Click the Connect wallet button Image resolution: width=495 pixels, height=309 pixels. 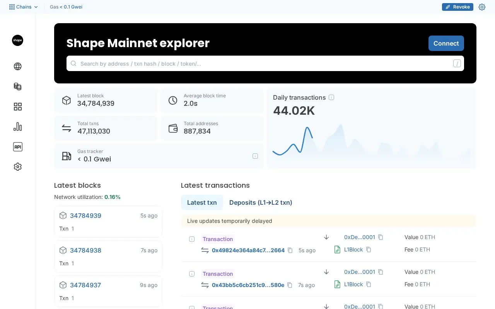446,43
